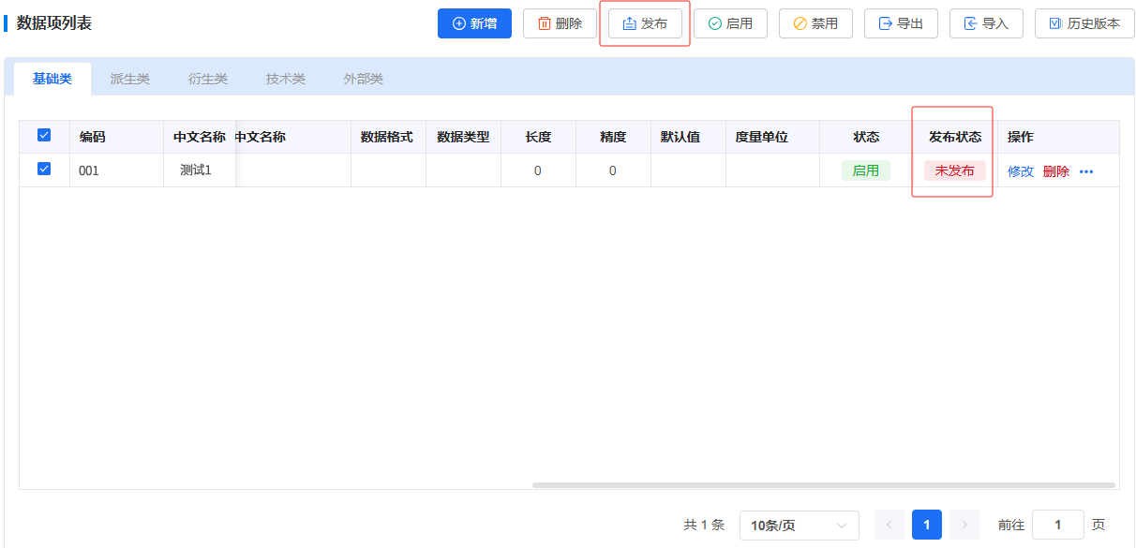The height and width of the screenshot is (548, 1136).
Task: Click the 禁用 disable button
Action: (815, 23)
